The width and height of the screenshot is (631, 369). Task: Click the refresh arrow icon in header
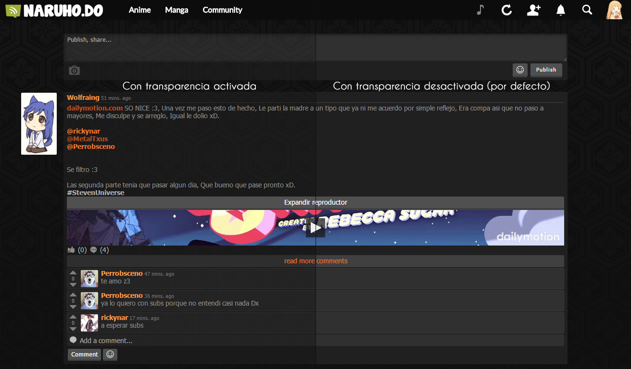pos(506,10)
